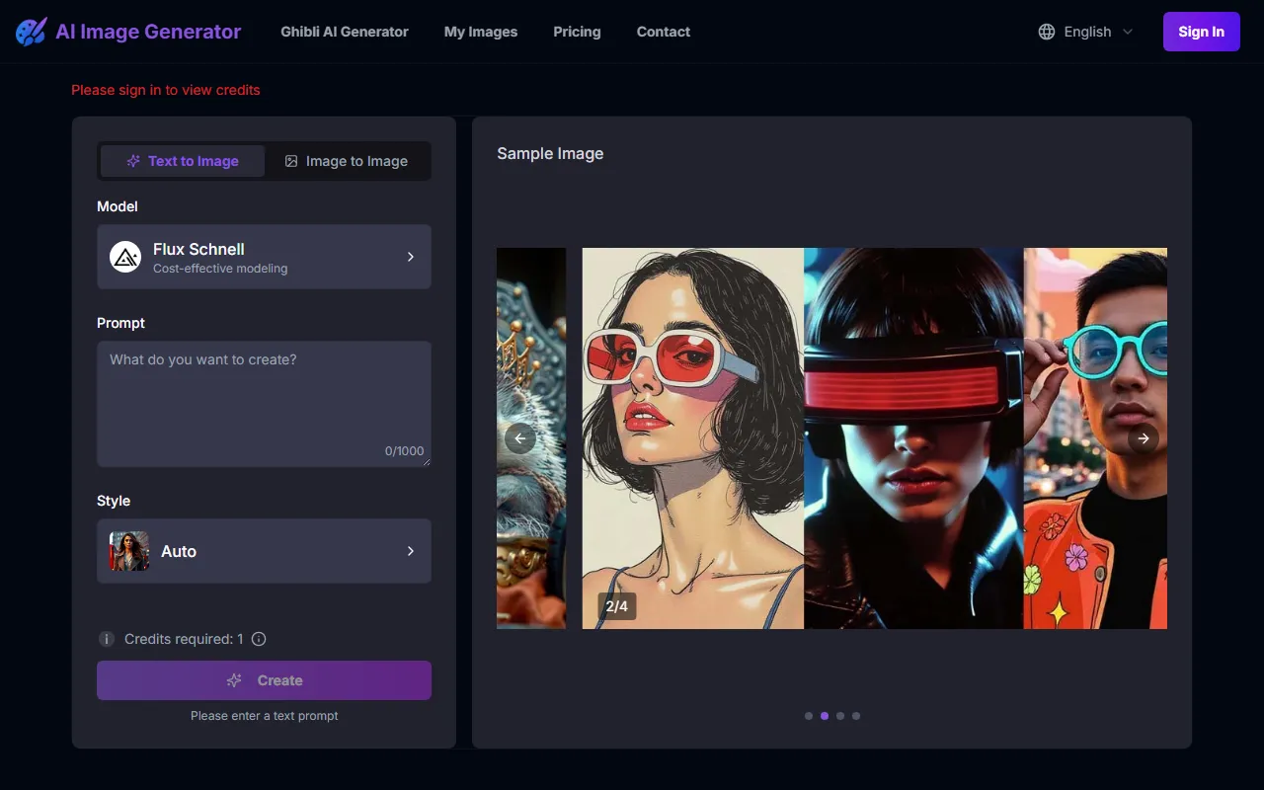Advance to next sample image arrow
1264x790 pixels.
pyautogui.click(x=1143, y=438)
